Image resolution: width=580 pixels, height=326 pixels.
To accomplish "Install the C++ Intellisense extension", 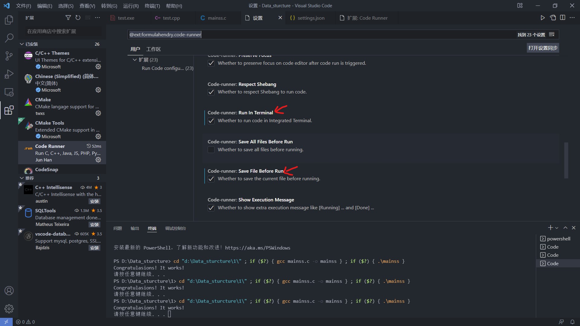I will [94, 201].
